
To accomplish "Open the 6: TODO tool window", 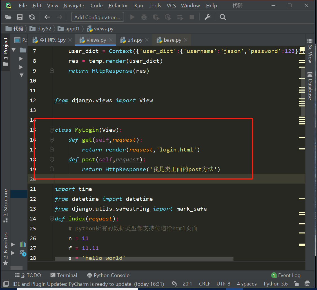I will tap(28, 275).
